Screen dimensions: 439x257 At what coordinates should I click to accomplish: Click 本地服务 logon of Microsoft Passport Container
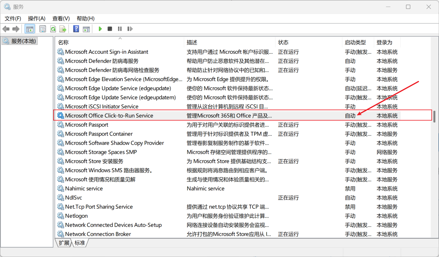(387, 134)
